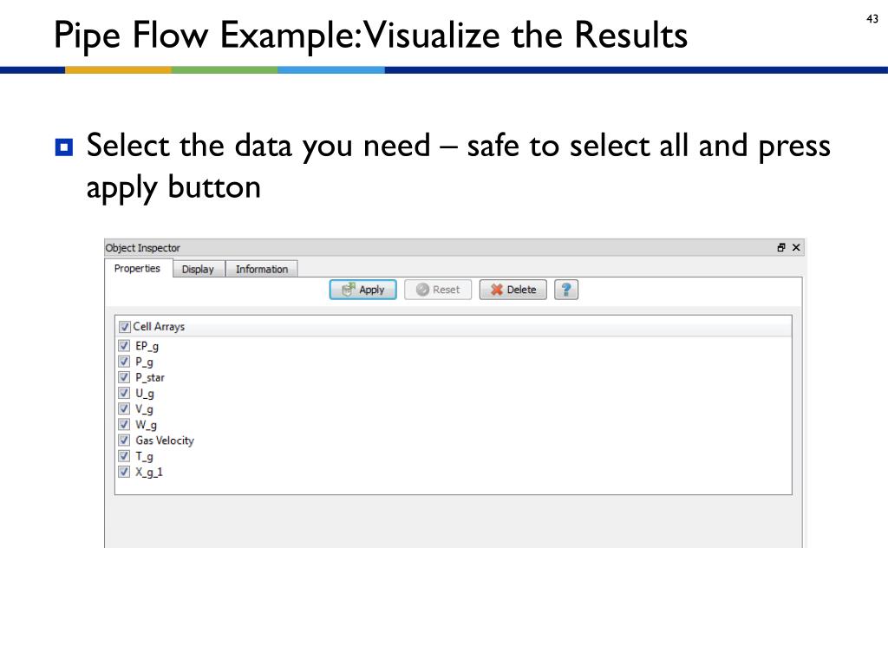
Task: Select the Properties tab
Action: pyautogui.click(x=137, y=268)
